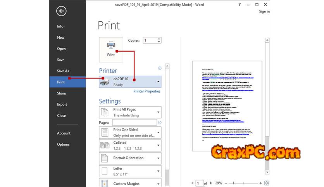
Task: Select Save As in the sidebar
Action: pyautogui.click(x=63, y=71)
